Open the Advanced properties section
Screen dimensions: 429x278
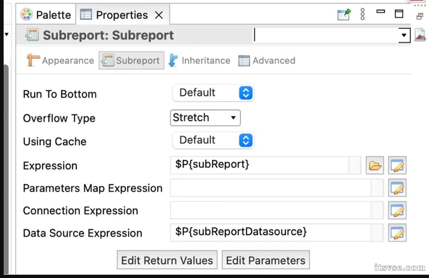pyautogui.click(x=267, y=60)
